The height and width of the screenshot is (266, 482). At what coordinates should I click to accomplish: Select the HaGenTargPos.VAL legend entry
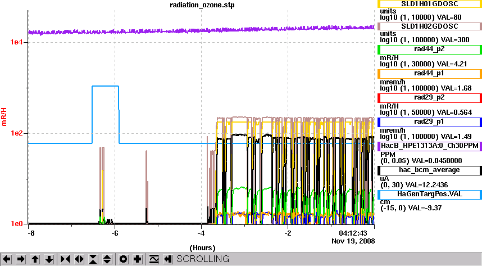click(429, 195)
